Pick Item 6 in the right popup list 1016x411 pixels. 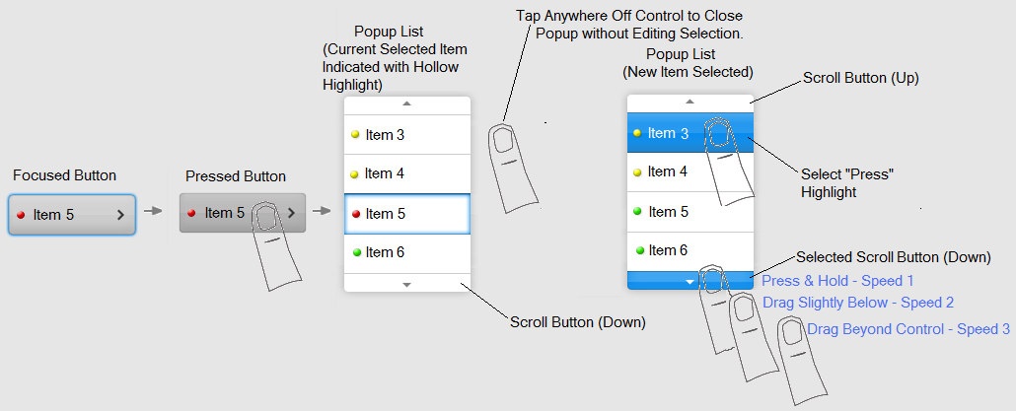(689, 250)
